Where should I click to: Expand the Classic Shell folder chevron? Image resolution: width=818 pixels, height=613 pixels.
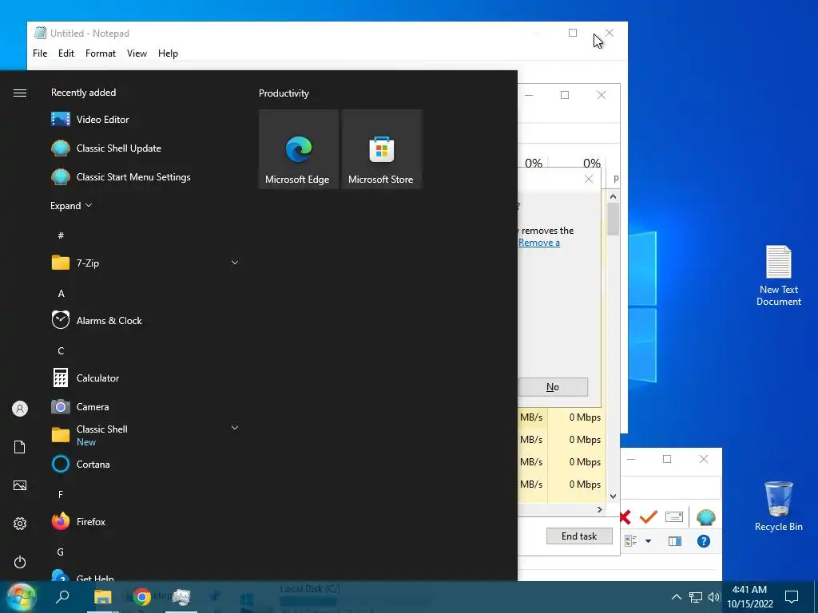click(235, 428)
